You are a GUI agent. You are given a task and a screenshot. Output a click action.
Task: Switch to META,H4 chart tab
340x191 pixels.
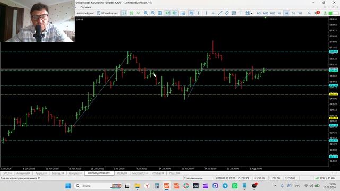tap(122, 173)
